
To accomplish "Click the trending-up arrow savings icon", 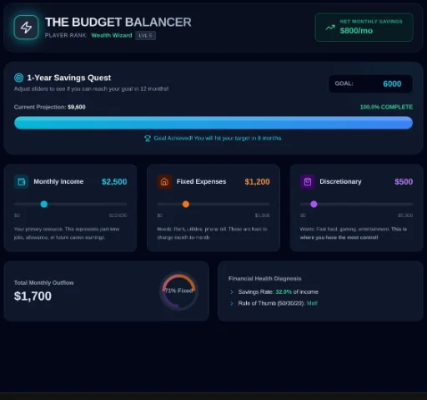I will tap(330, 28).
